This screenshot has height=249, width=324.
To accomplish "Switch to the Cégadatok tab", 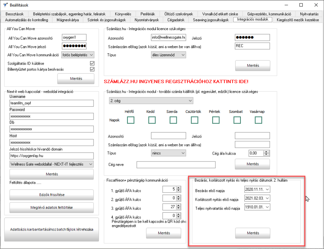I will [x=176, y=20].
